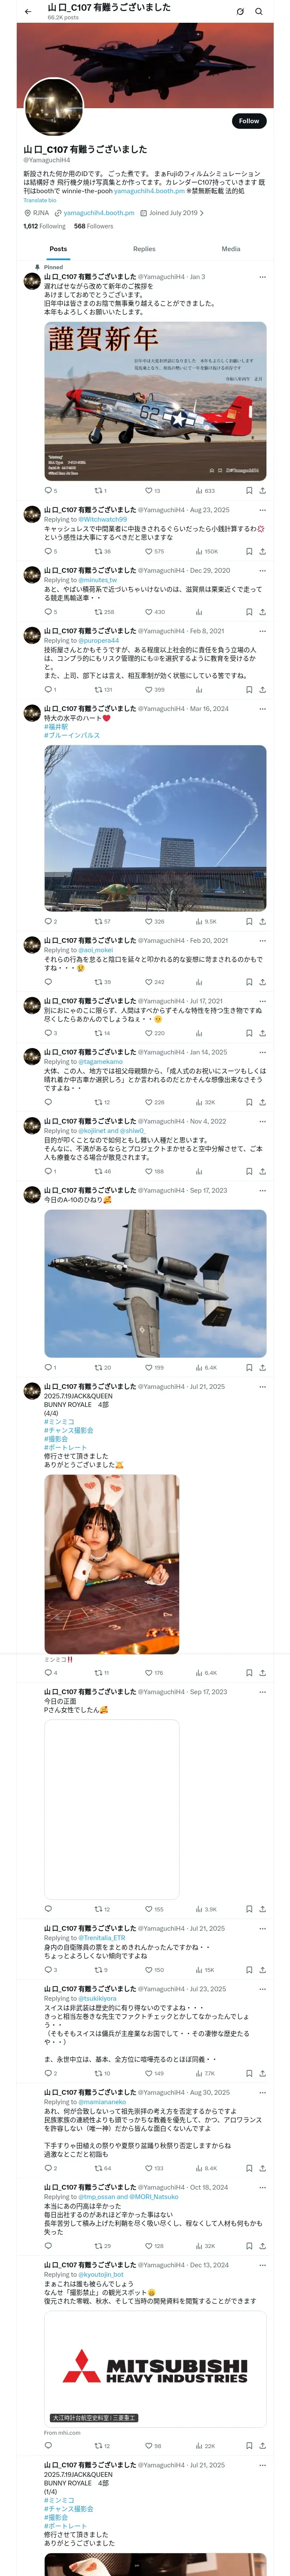Share the Blue Impulse heart post

pyautogui.click(x=262, y=921)
